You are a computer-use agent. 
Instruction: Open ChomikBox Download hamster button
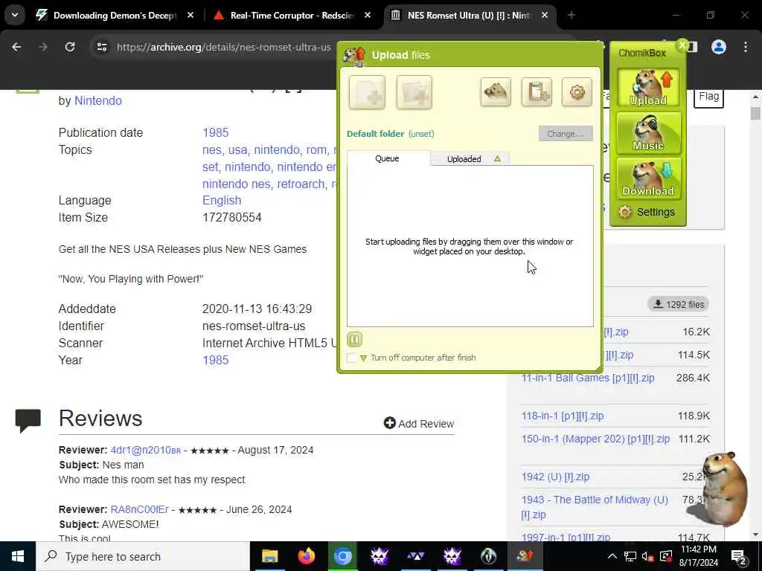click(x=648, y=178)
